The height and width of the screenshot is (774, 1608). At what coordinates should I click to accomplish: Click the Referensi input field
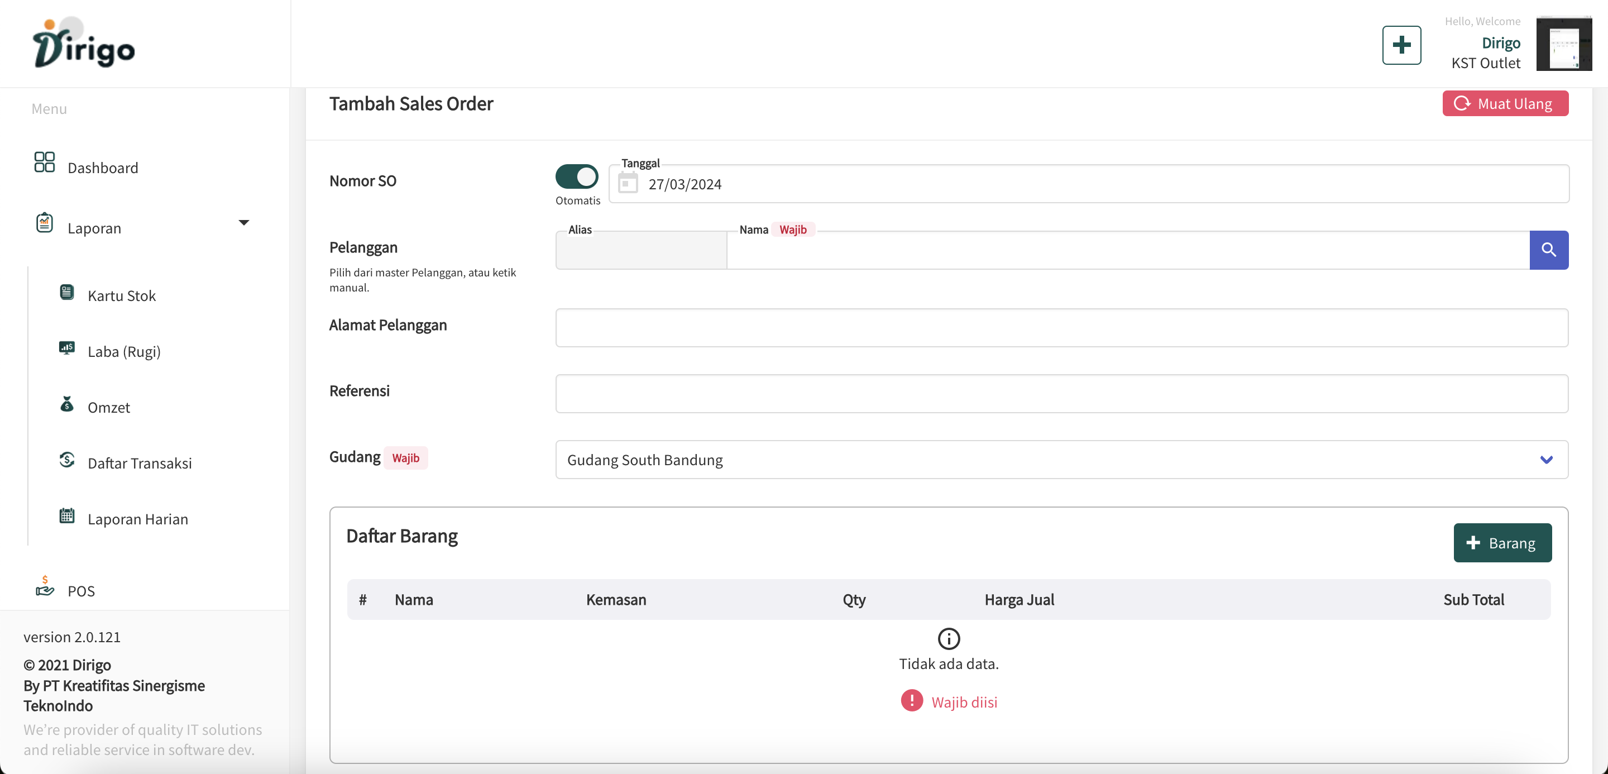[1061, 394]
